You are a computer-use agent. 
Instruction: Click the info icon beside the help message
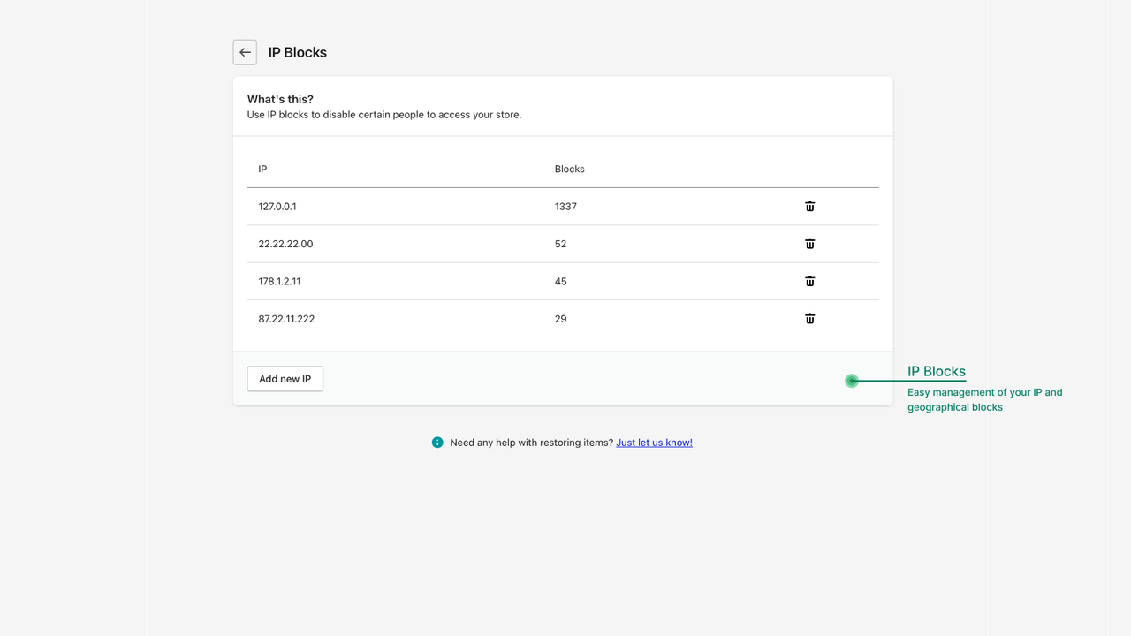point(437,442)
